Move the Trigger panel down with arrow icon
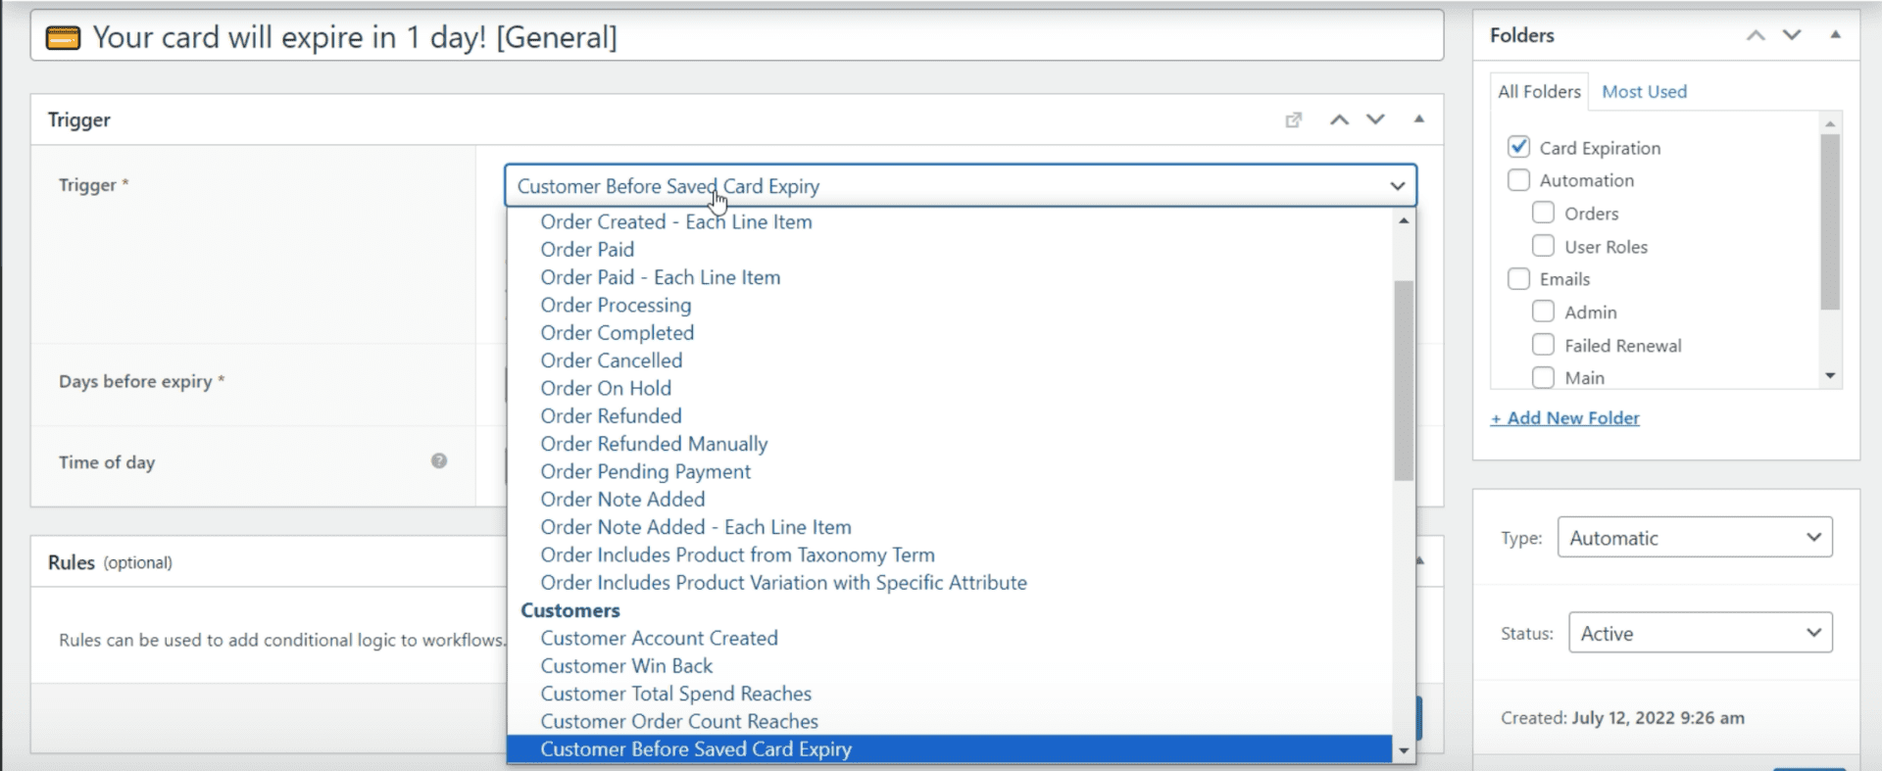 [1375, 120]
